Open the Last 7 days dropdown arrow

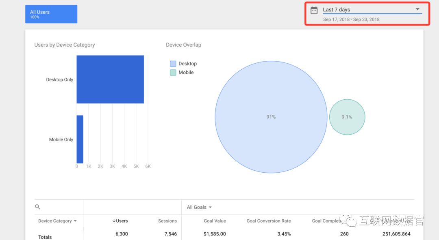pyautogui.click(x=417, y=9)
